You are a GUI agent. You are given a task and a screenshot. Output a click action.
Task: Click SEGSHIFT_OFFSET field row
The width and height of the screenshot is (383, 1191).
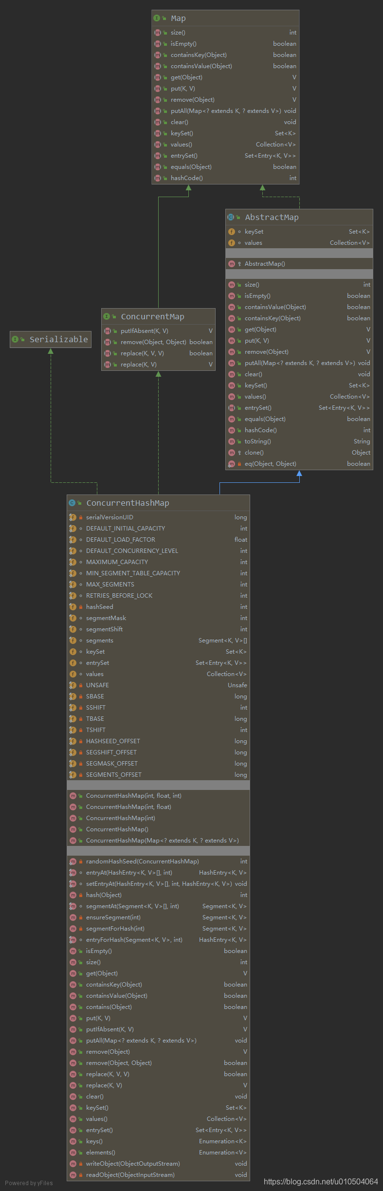(158, 752)
